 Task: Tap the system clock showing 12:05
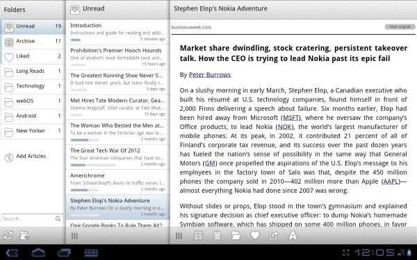point(375,252)
